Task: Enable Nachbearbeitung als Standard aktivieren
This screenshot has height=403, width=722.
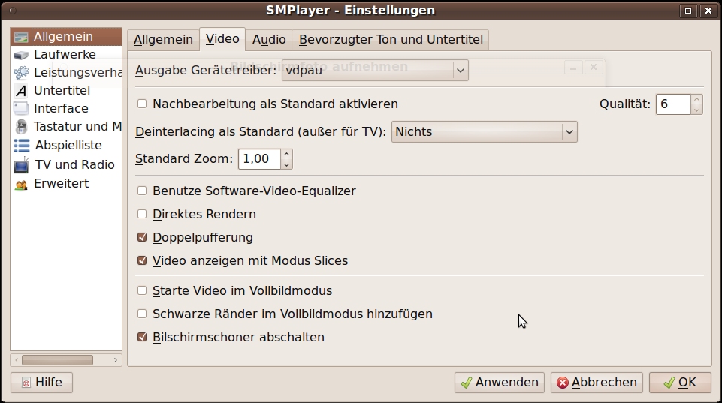Action: click(x=142, y=104)
